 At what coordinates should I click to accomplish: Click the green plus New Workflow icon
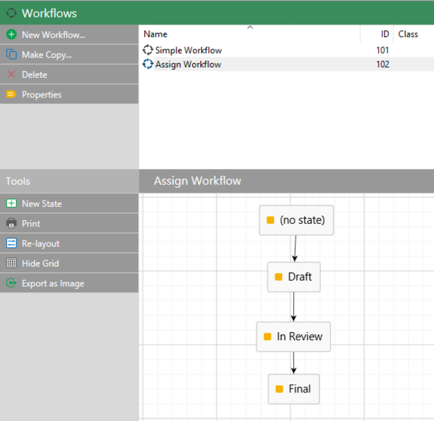(11, 34)
